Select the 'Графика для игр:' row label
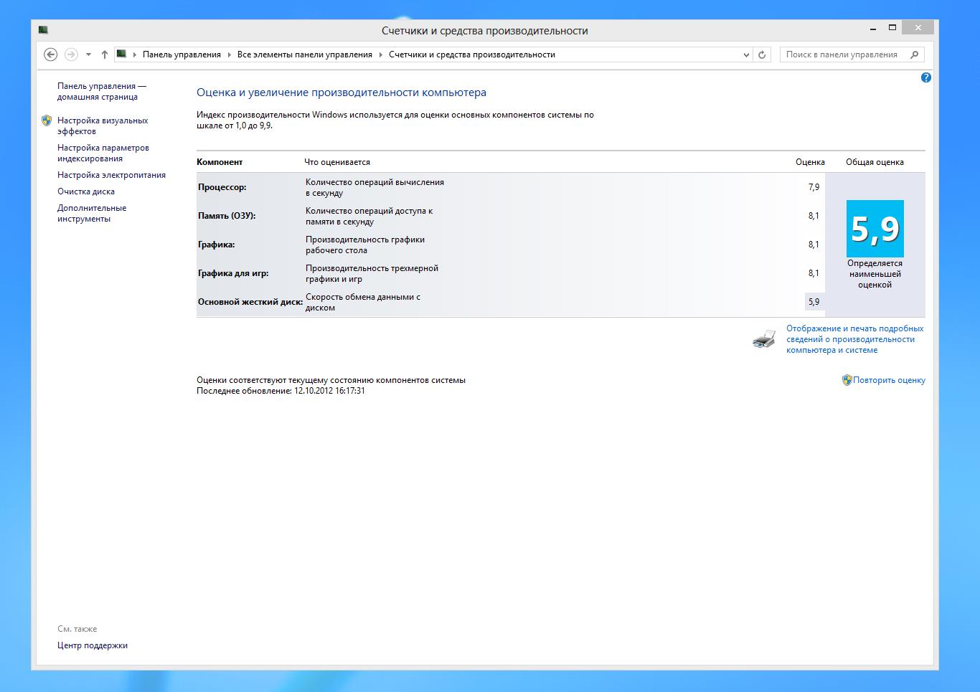The width and height of the screenshot is (980, 692). 233,273
